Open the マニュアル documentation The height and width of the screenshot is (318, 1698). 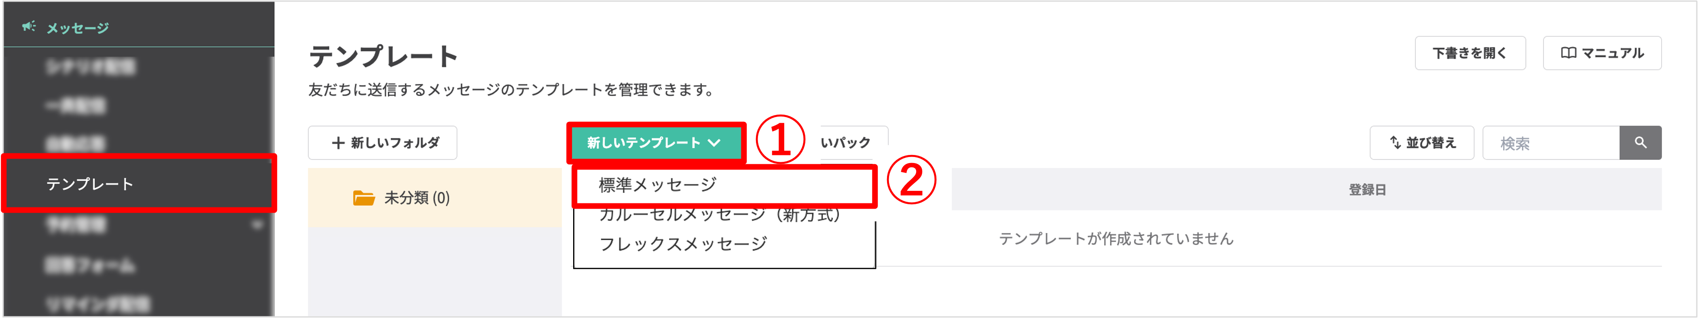tap(1602, 52)
